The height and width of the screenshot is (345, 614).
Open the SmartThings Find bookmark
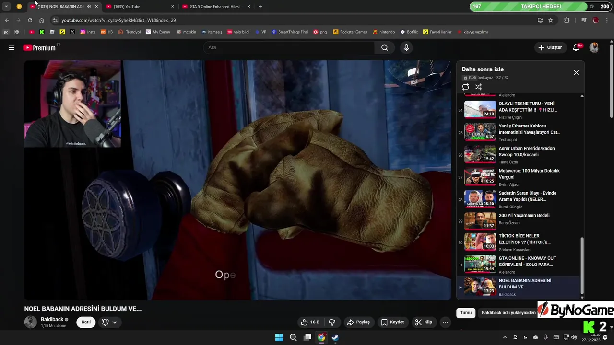(x=290, y=32)
